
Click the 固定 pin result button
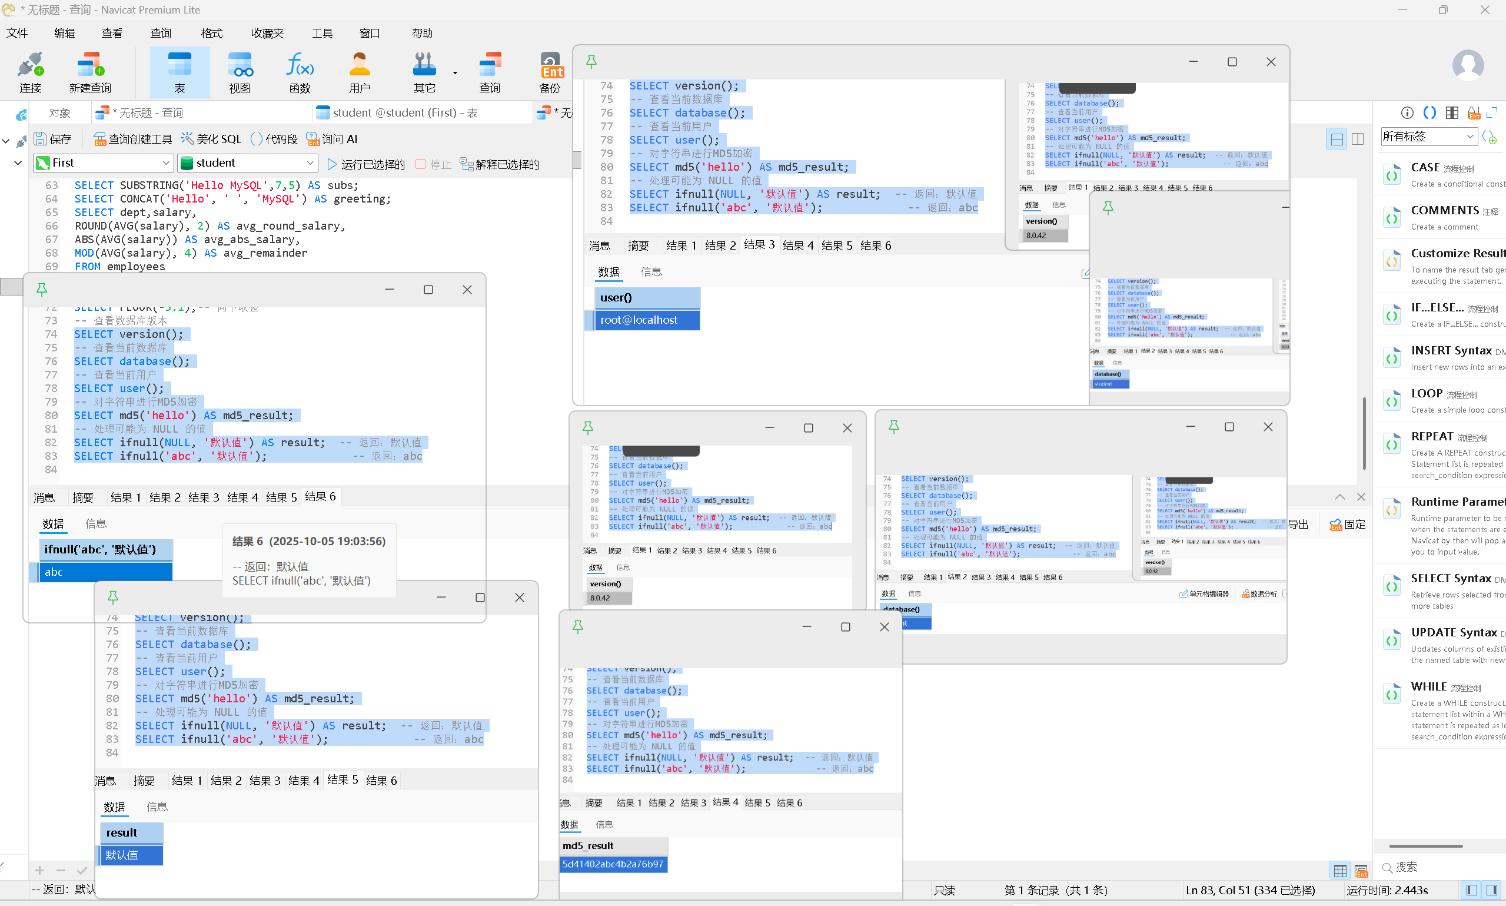click(x=1347, y=524)
